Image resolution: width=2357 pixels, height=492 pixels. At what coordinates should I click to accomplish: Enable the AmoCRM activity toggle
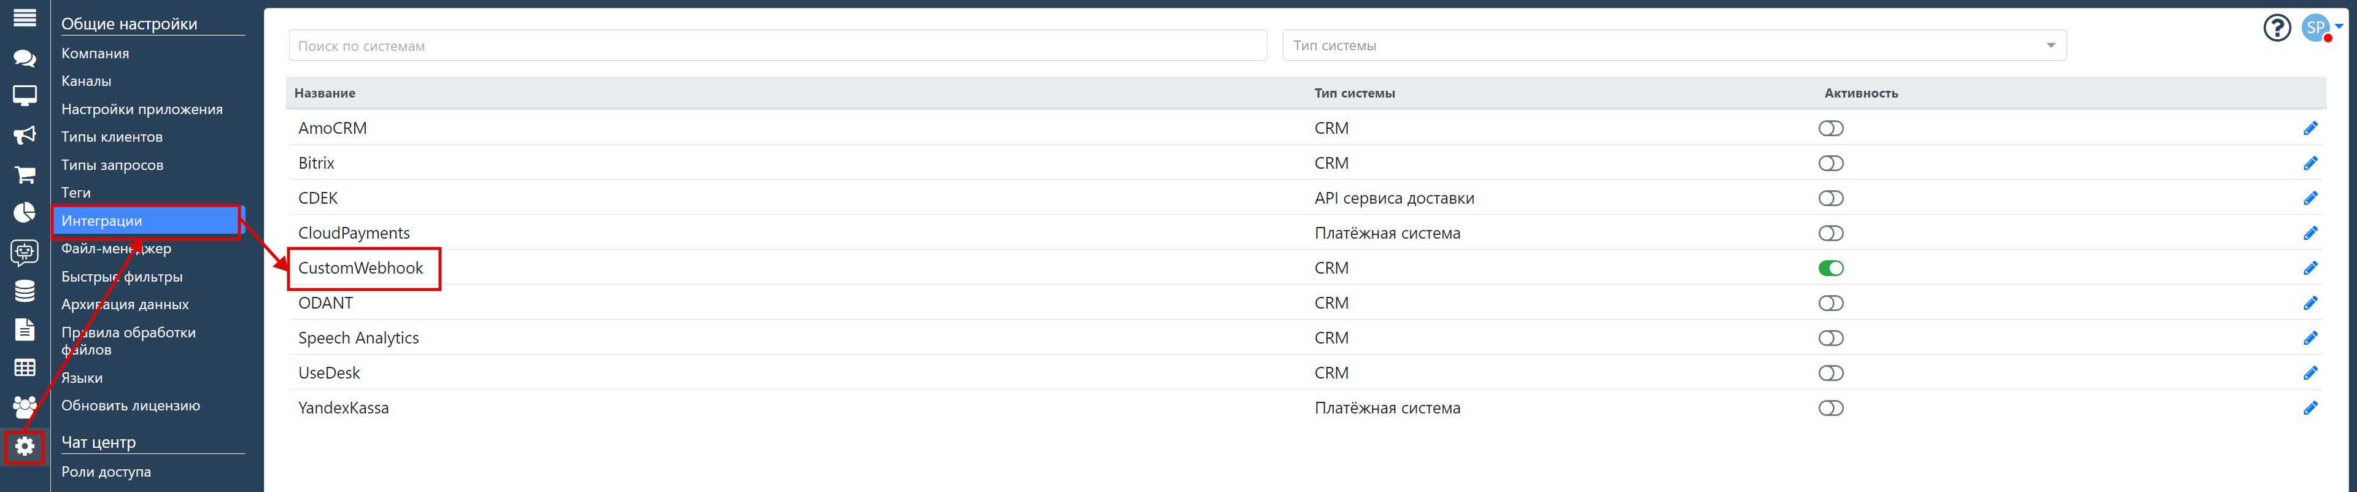(1831, 128)
